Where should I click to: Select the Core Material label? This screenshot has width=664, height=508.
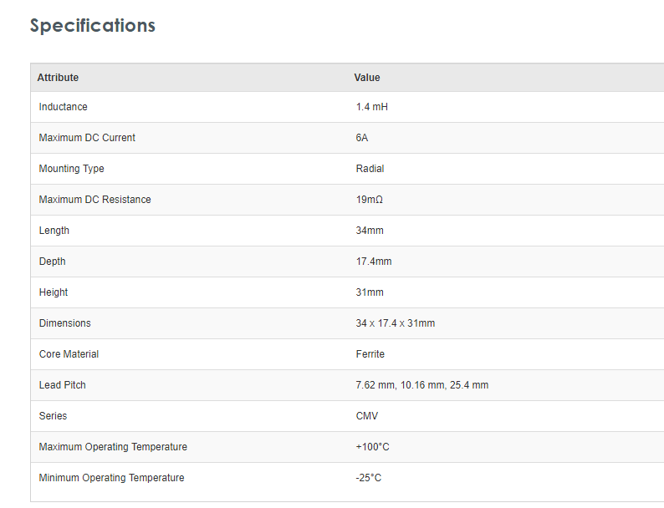[69, 354]
